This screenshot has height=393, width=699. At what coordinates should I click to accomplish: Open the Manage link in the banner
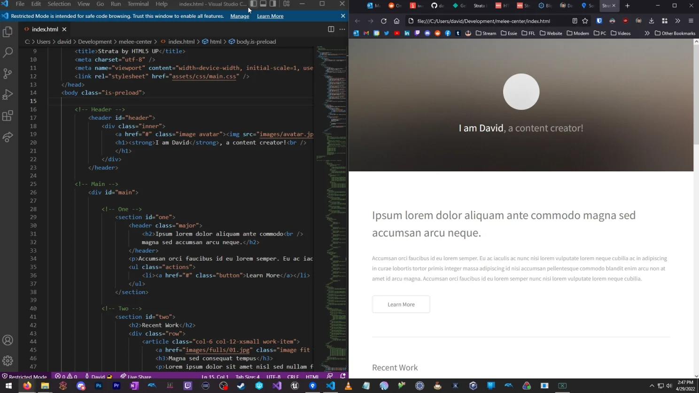click(x=240, y=16)
